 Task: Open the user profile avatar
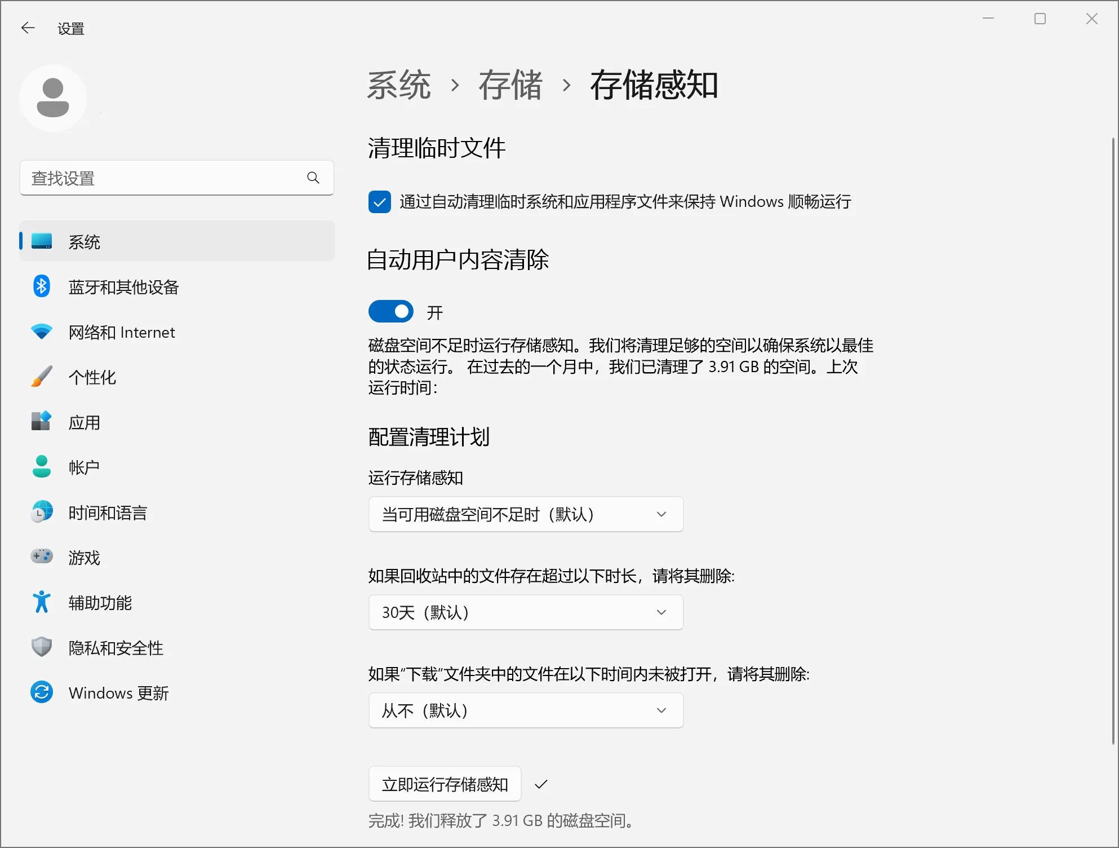click(x=53, y=98)
